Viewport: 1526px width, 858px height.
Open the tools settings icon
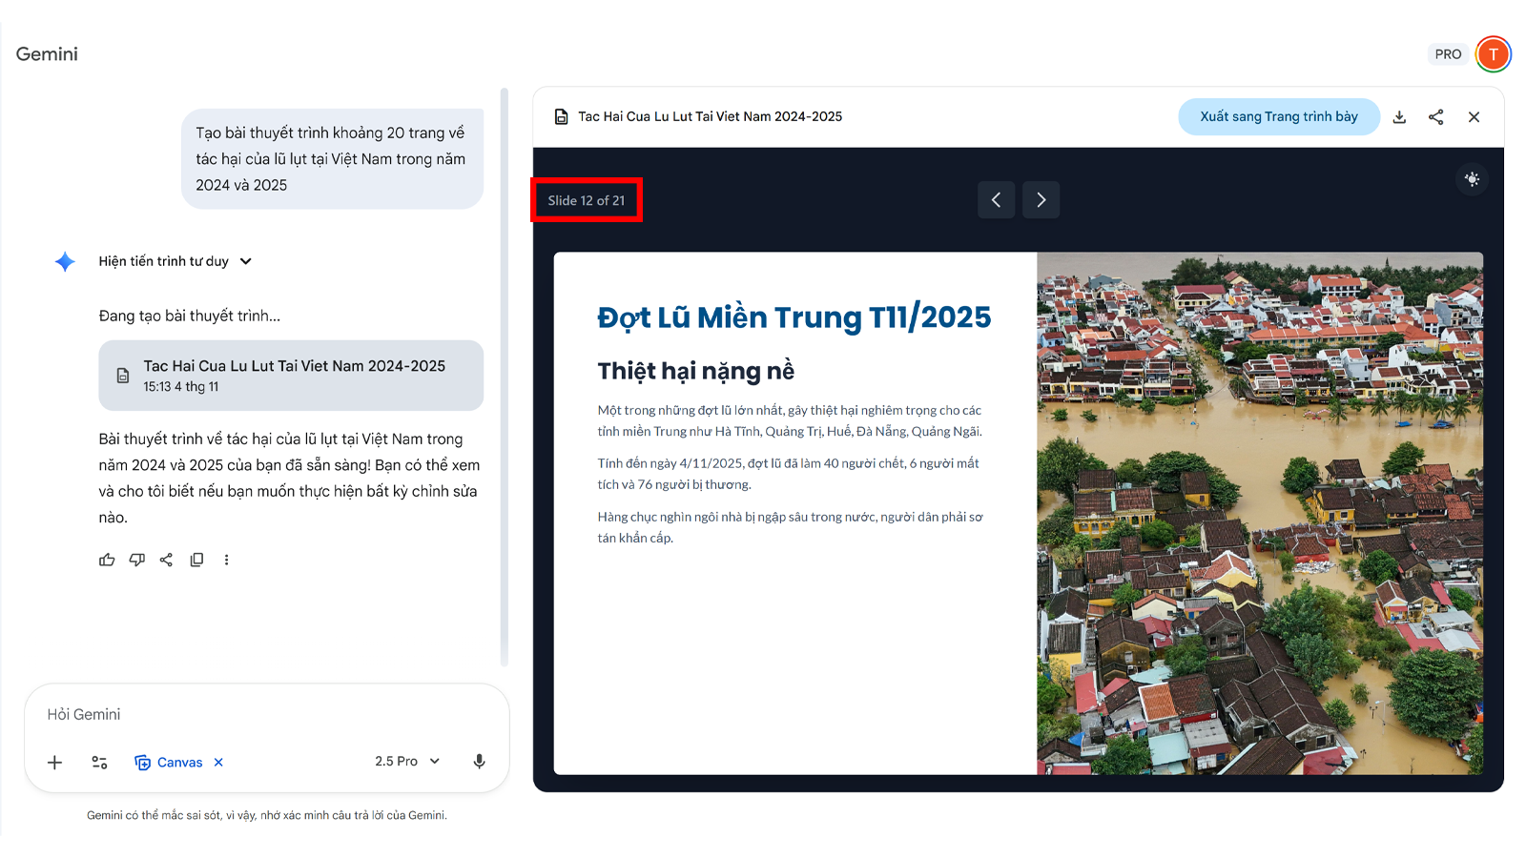click(99, 762)
